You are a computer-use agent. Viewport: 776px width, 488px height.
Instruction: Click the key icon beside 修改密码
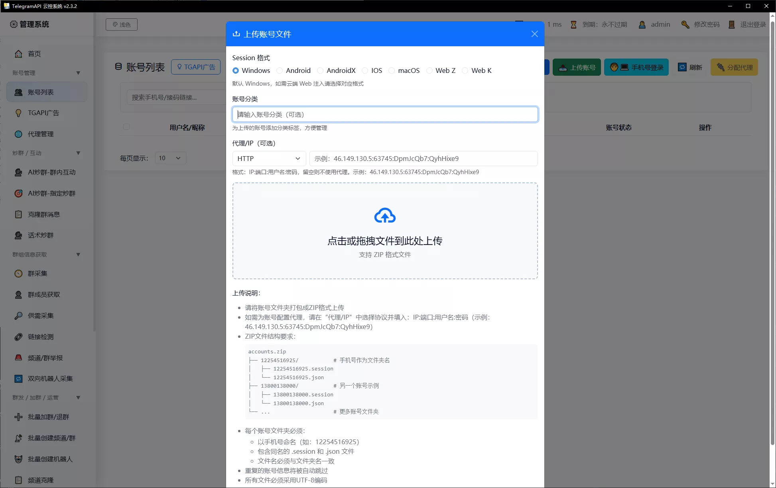click(x=685, y=25)
